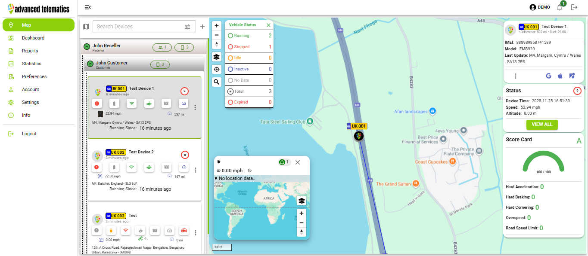The width and height of the screenshot is (588, 256).
Task: Open Test Device 1 location in Google Maps
Action: 548,76
